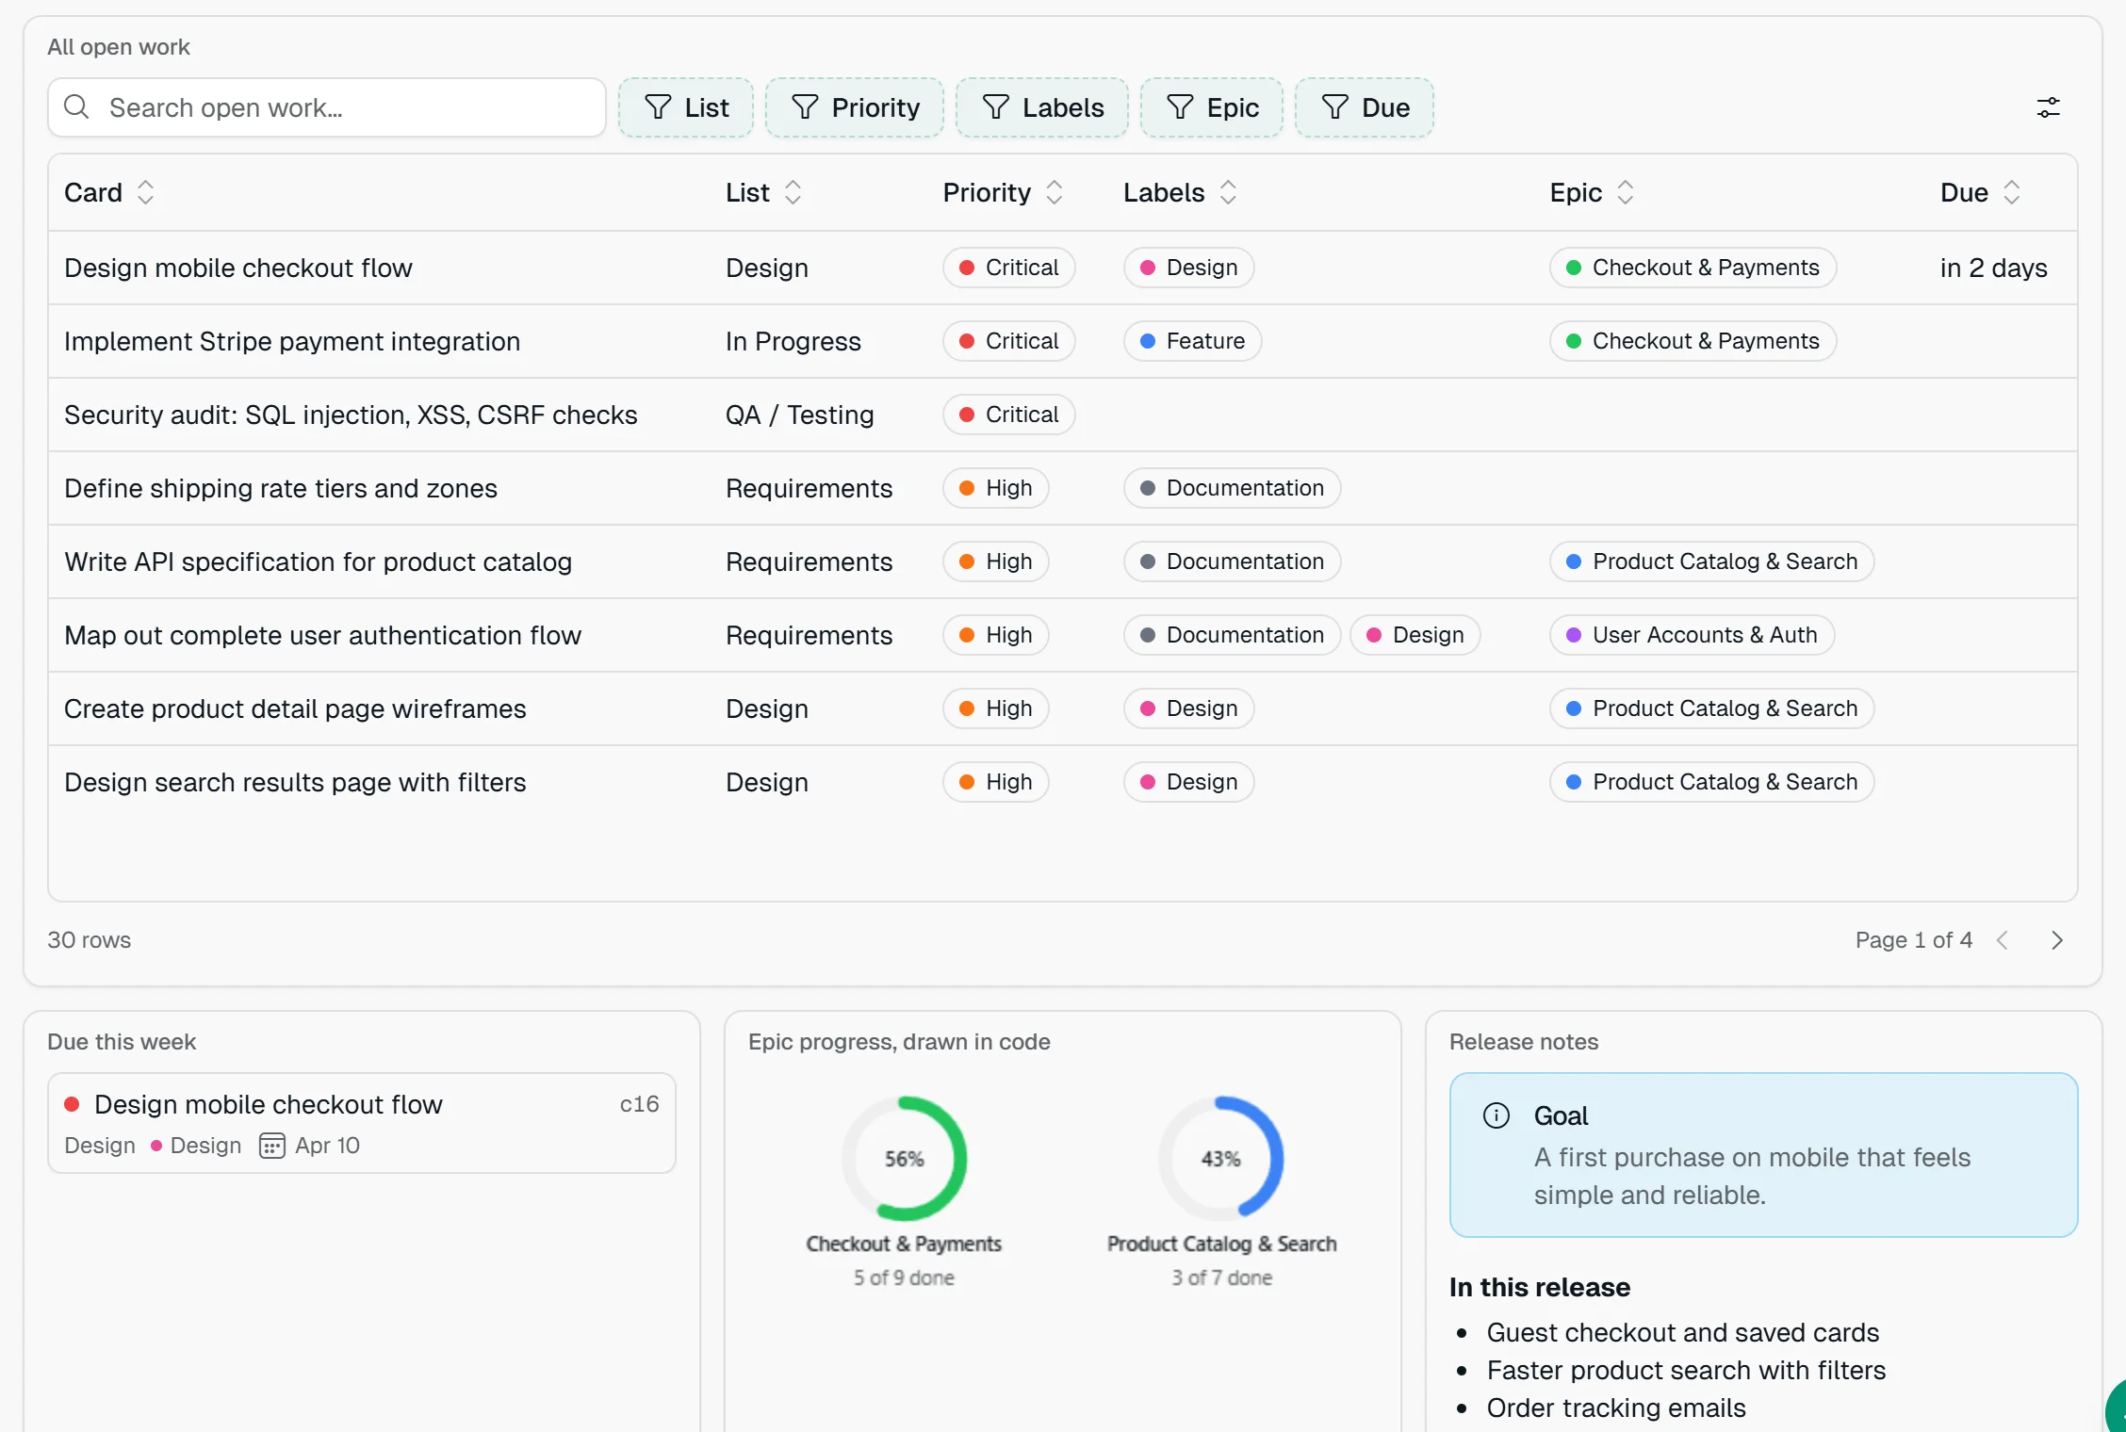The image size is (2126, 1432).
Task: Click the '5 of 9 done' text
Action: [x=904, y=1277]
